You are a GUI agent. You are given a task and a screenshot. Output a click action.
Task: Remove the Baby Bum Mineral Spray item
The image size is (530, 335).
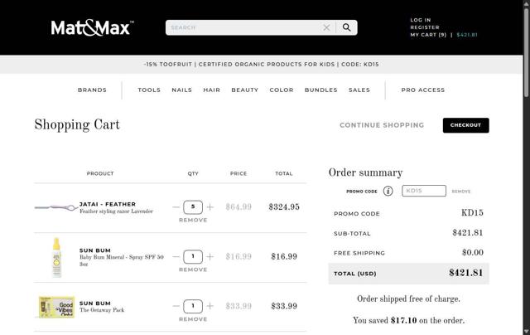point(193,269)
